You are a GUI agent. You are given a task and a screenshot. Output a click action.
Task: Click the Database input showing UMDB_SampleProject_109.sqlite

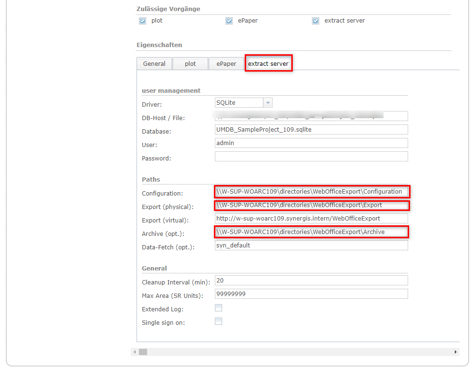tap(311, 129)
